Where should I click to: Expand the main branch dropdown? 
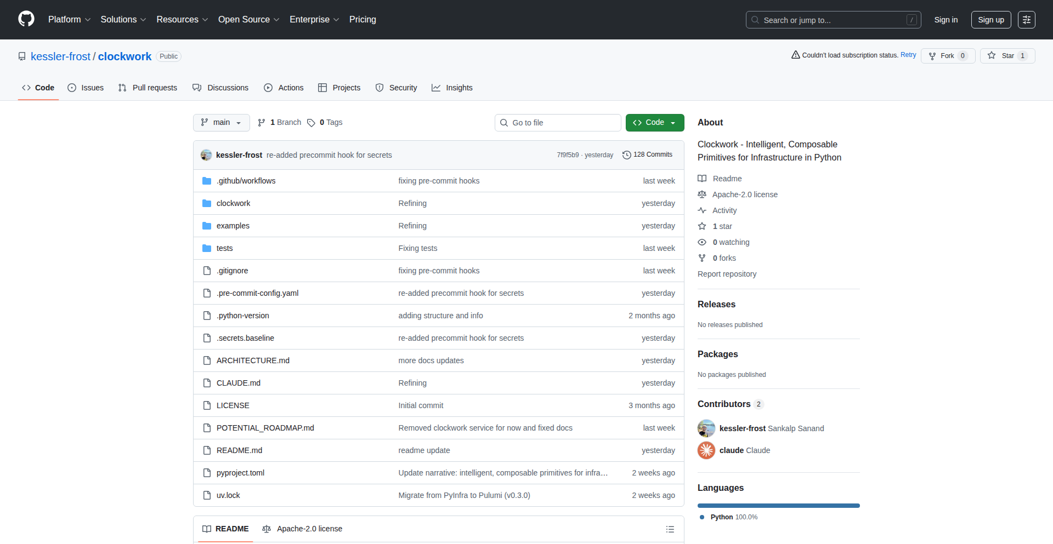[221, 123]
